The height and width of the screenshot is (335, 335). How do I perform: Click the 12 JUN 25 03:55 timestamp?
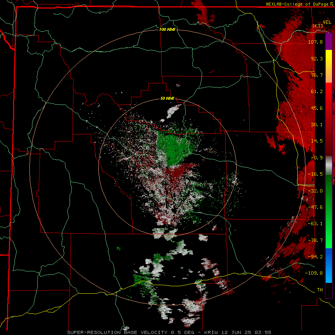pyautogui.click(x=247, y=332)
